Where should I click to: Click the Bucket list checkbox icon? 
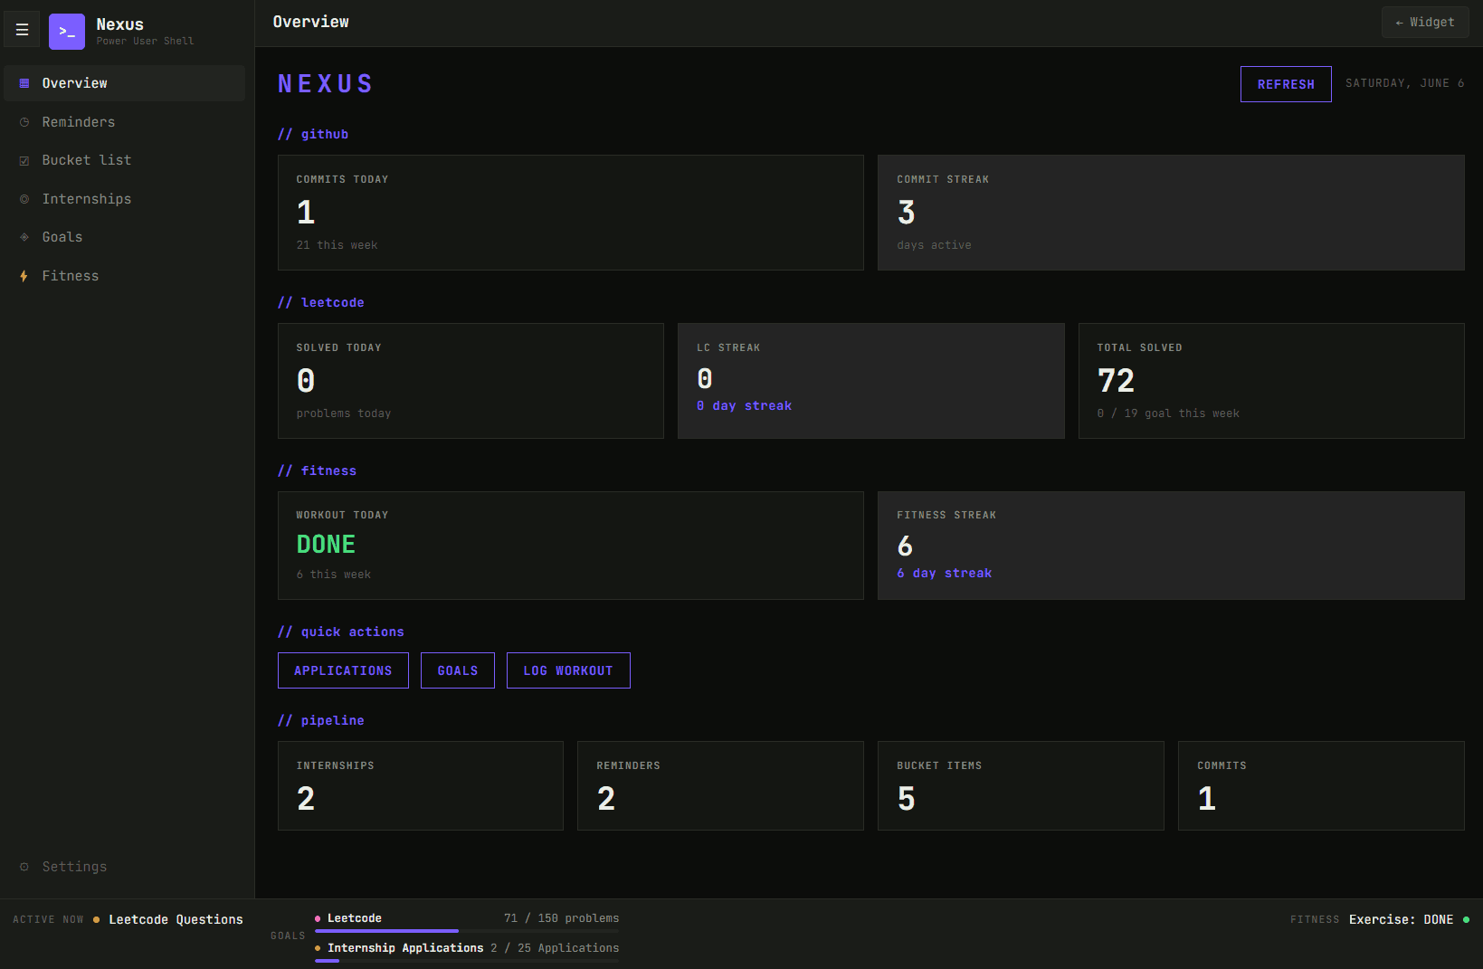[24, 160]
